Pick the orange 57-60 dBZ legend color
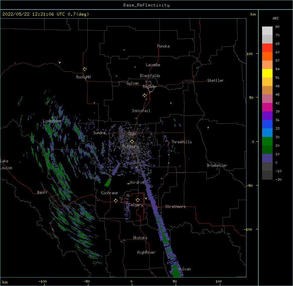The height and width of the screenshot is (286, 293). 267,56
